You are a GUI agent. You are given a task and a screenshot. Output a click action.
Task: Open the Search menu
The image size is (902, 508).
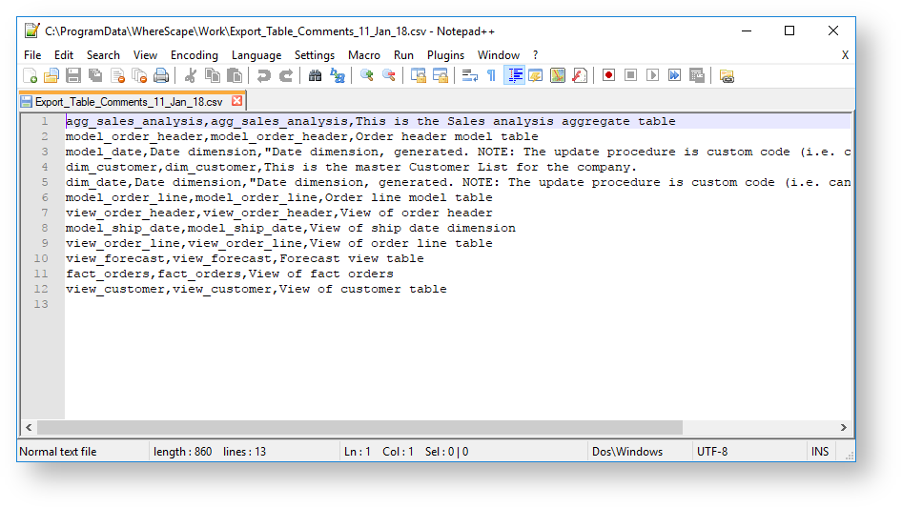click(104, 55)
